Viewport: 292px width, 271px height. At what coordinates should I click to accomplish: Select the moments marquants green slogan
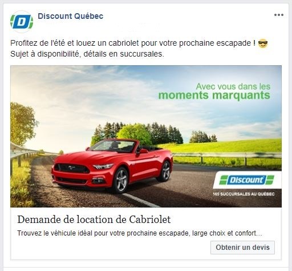pyautogui.click(x=214, y=95)
